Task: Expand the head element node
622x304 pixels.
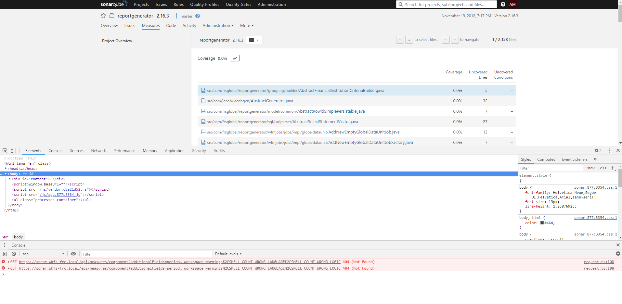Action: 6,168
